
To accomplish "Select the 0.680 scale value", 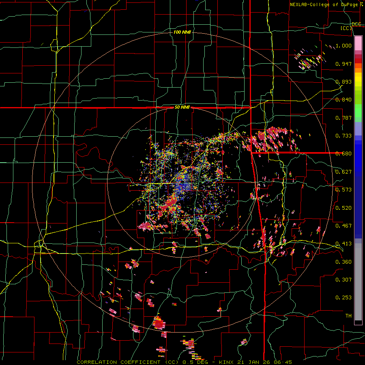I will (344, 154).
